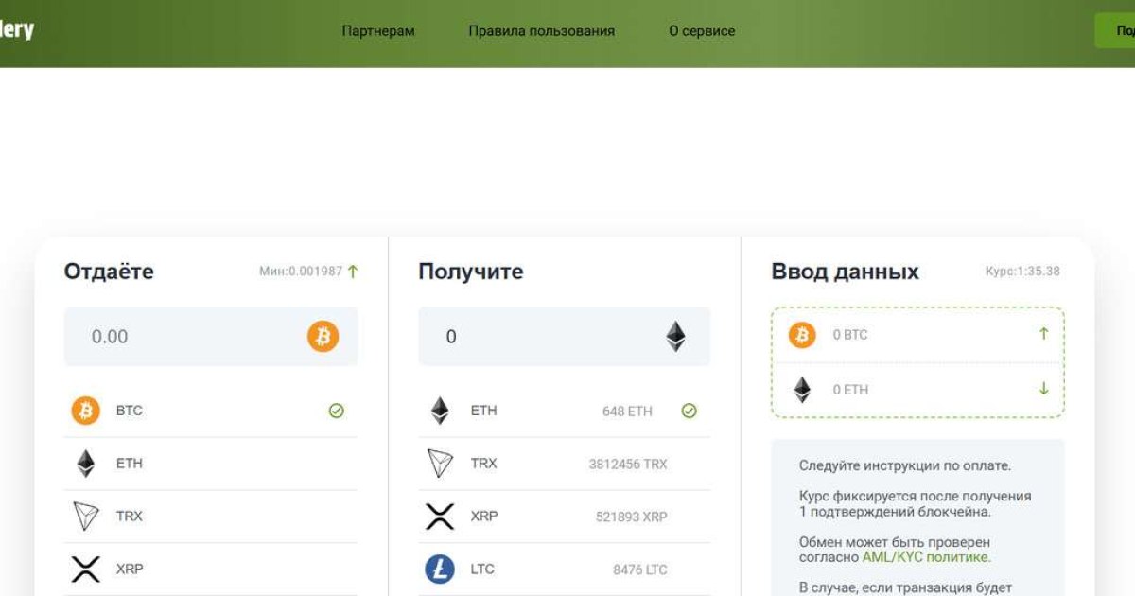Choose the TRX icon in the Получите list
This screenshot has height=596, width=1135.
440,464
